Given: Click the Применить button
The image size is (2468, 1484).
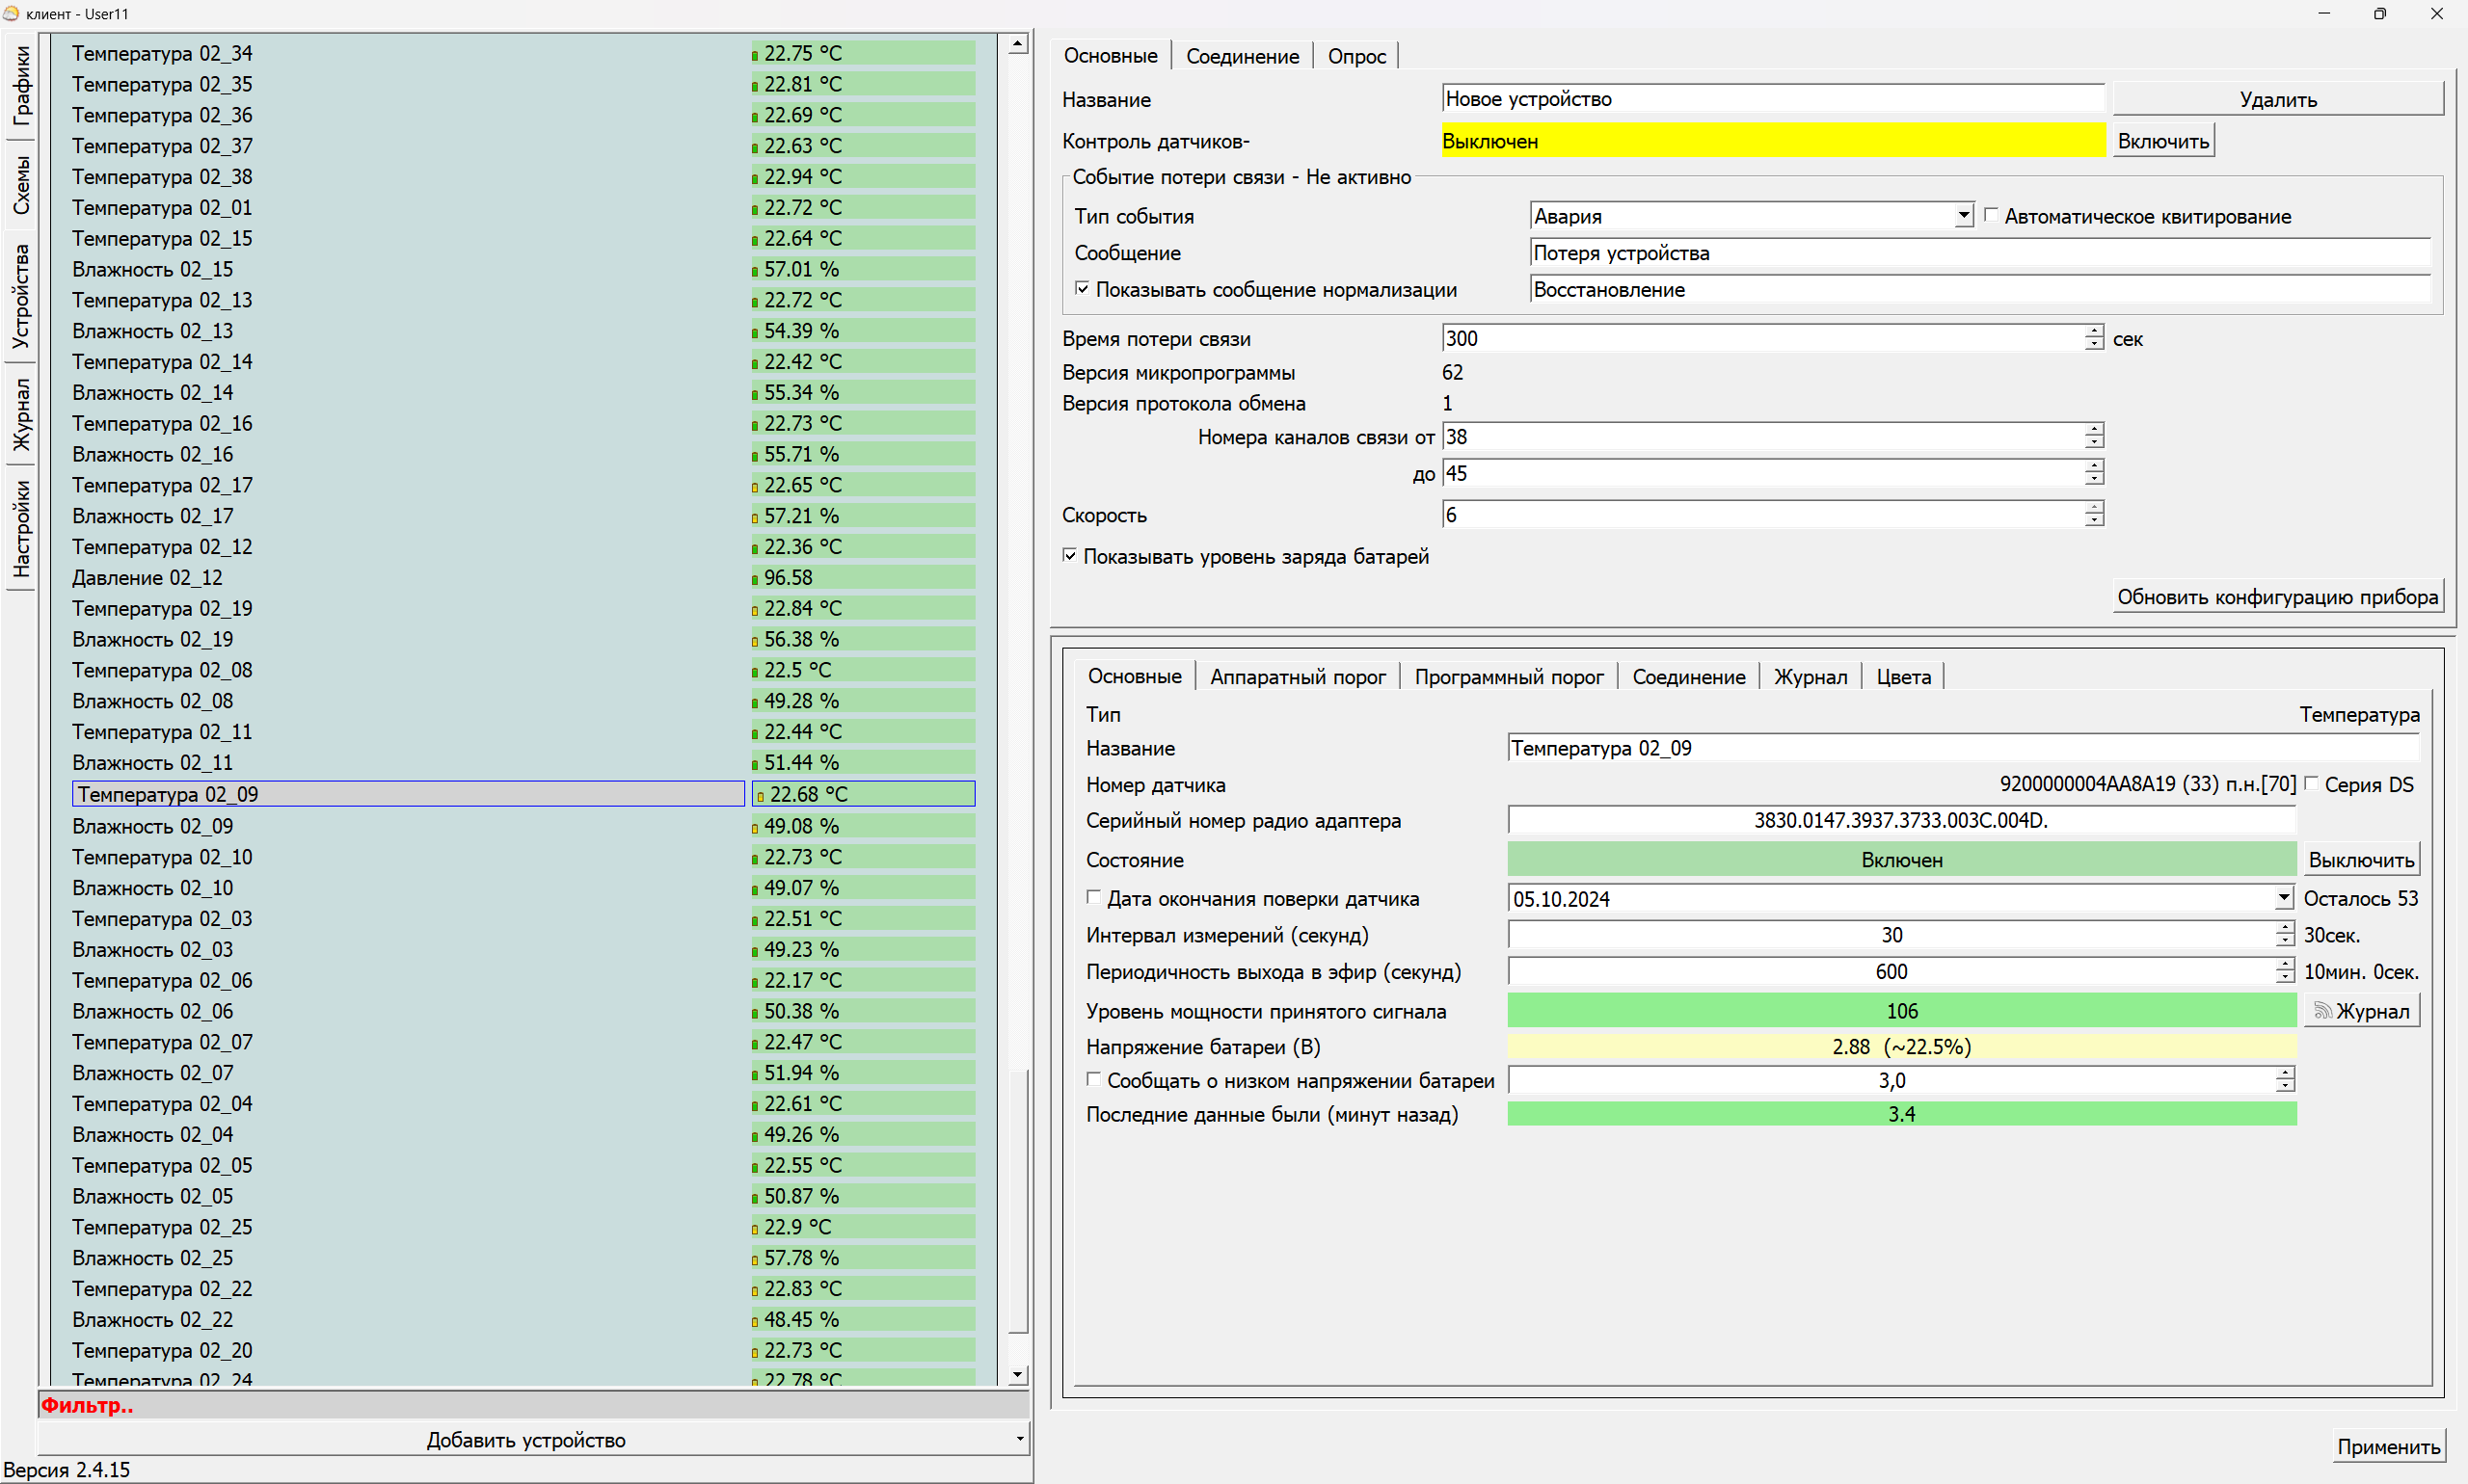Looking at the screenshot, I should [2388, 1446].
